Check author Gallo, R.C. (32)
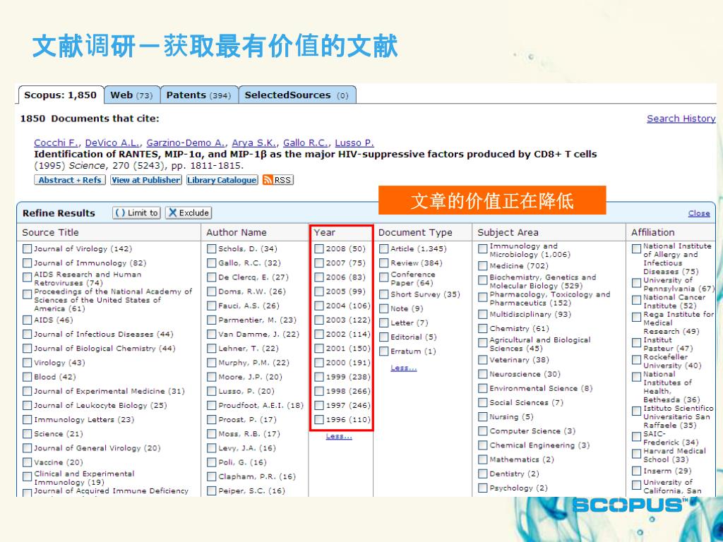This screenshot has height=542, width=723. coord(212,263)
